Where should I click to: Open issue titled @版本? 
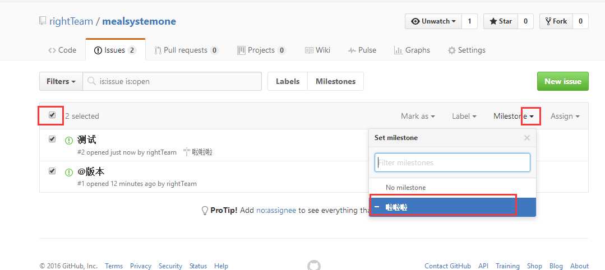[91, 171]
